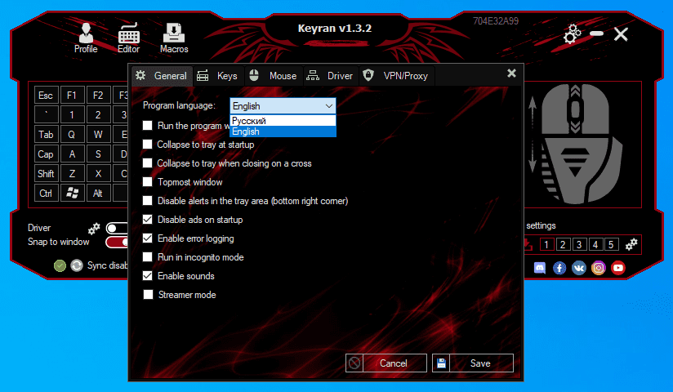
Task: Close the settings dialog with X
Action: coord(511,73)
